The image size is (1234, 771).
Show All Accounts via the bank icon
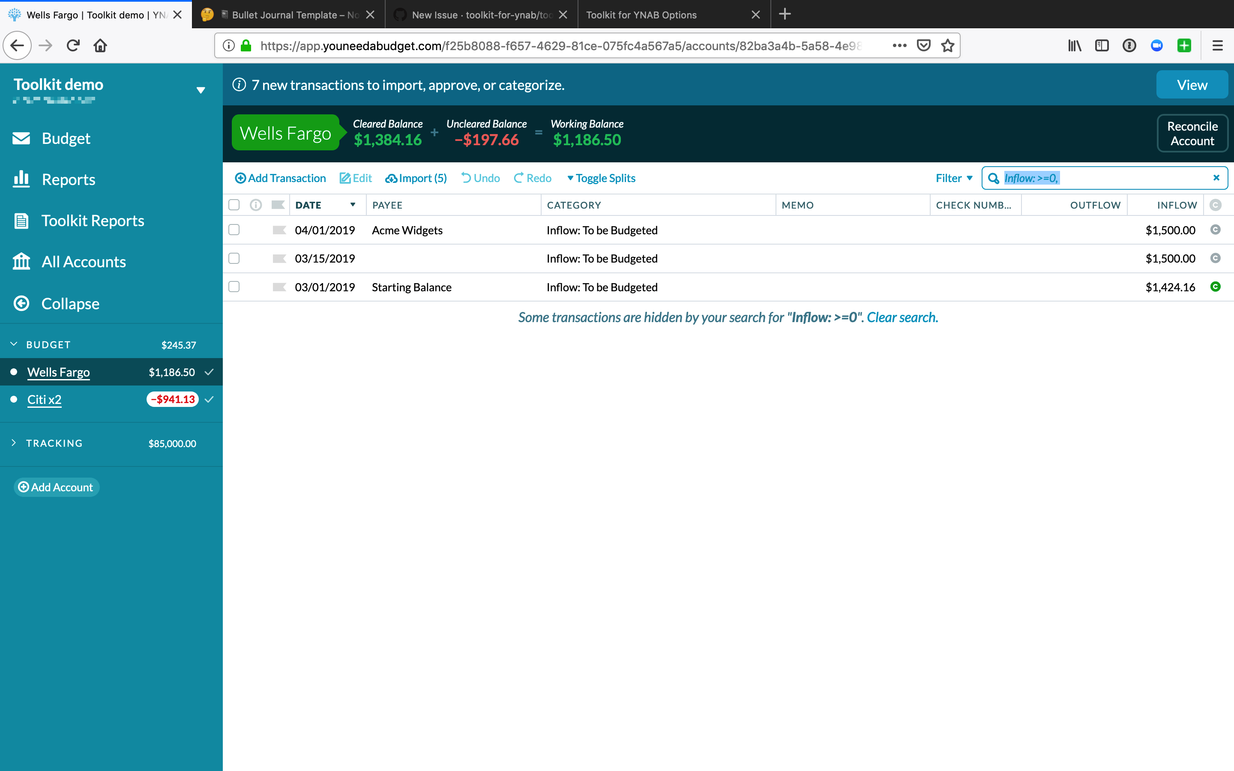pos(21,262)
